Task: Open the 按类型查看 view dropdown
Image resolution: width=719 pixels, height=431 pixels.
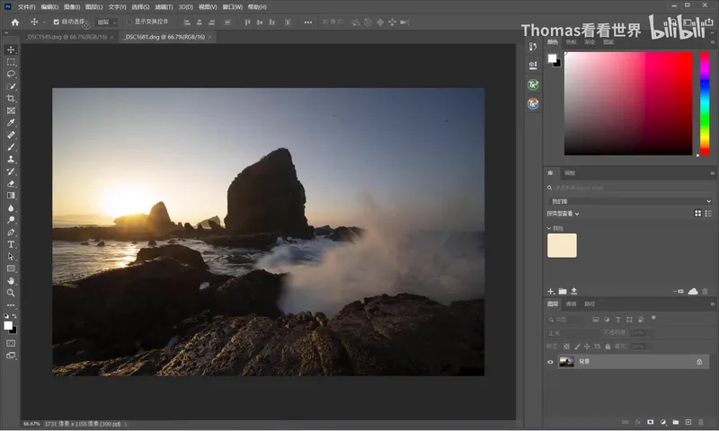Action: click(563, 214)
